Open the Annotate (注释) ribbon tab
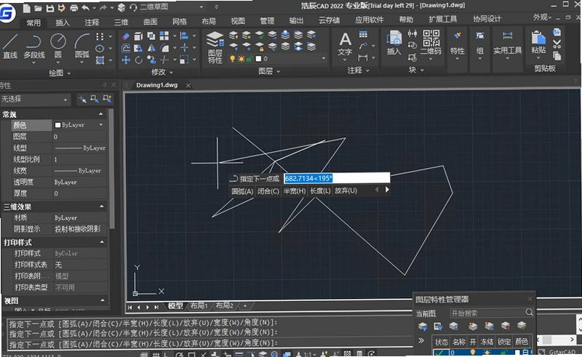Screen dimensions: 582x357 [x=92, y=23]
